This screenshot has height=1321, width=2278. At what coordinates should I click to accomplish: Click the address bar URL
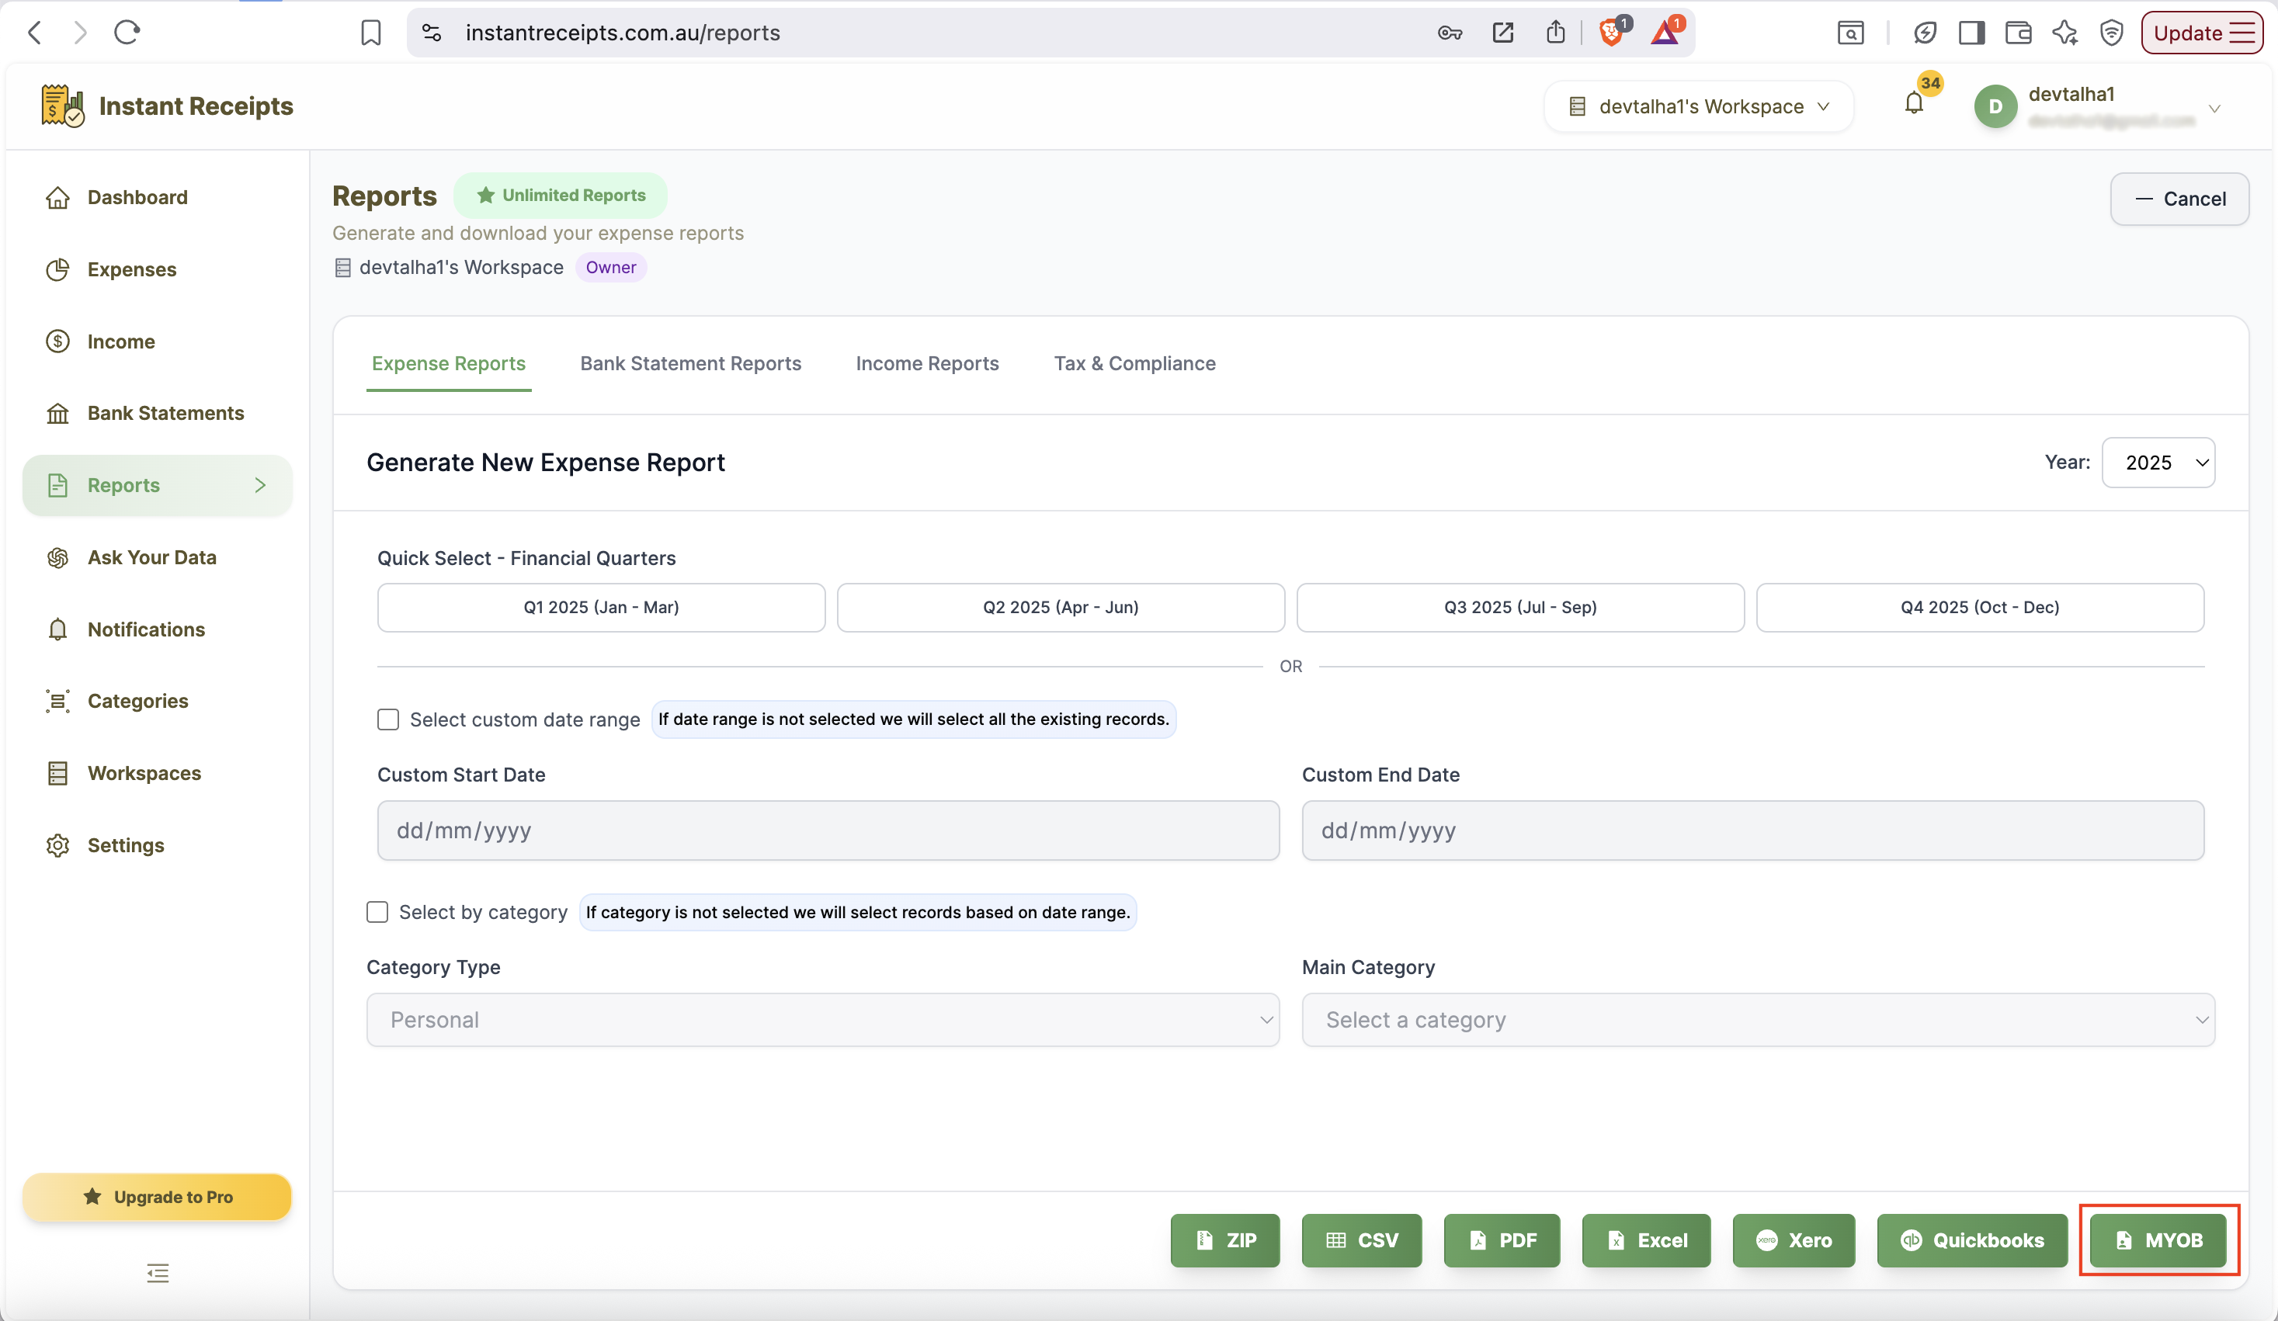tap(623, 33)
